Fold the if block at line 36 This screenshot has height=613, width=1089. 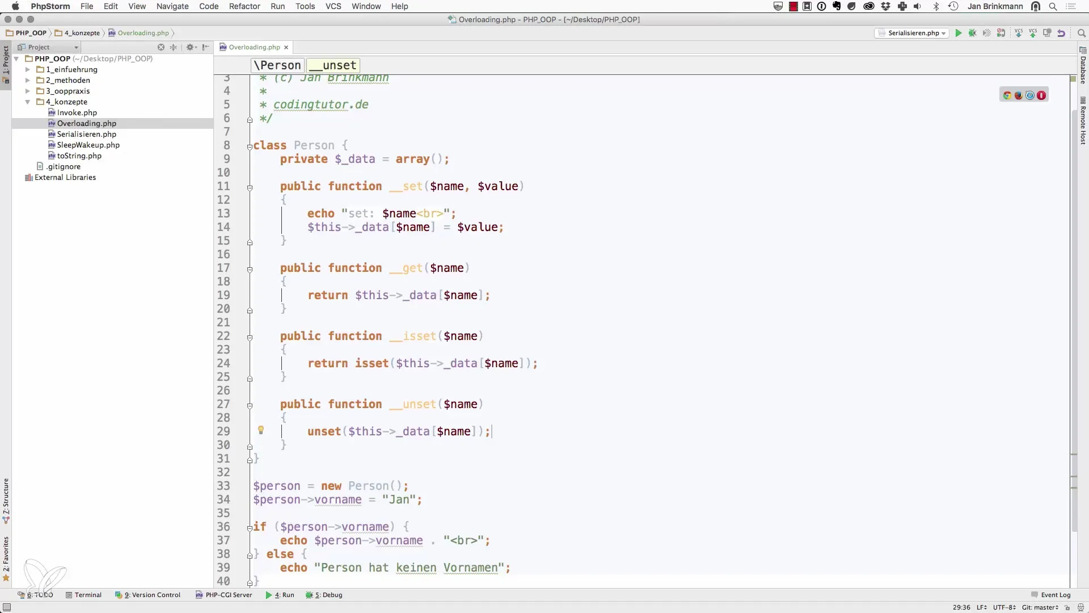click(x=250, y=528)
